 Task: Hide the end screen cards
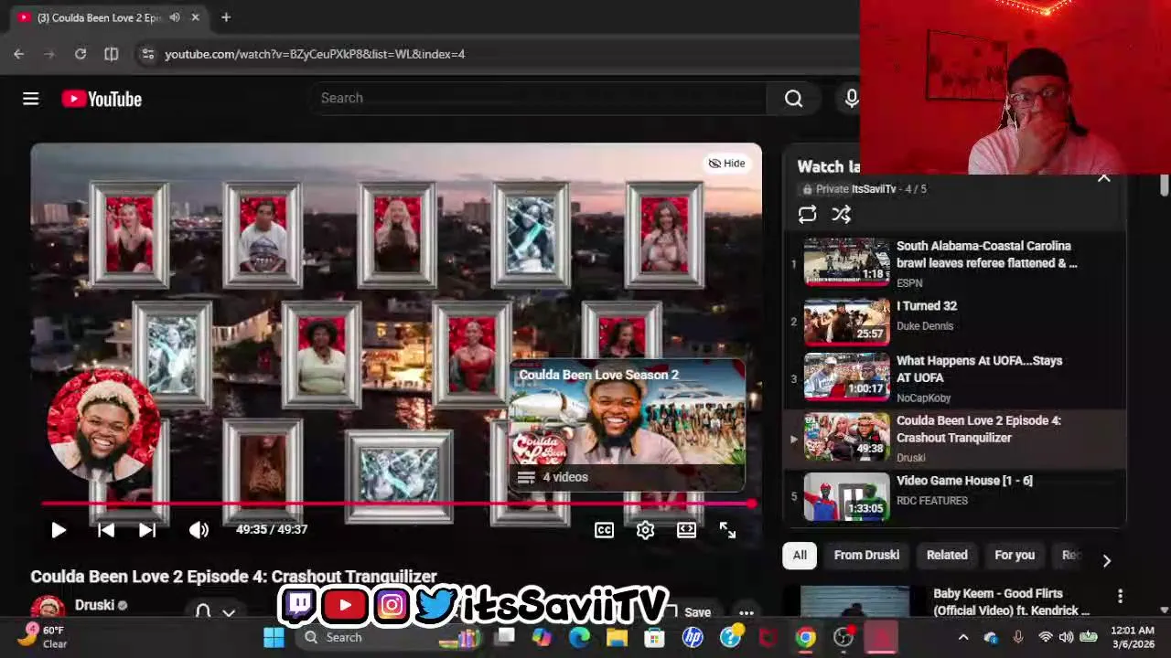tap(727, 163)
